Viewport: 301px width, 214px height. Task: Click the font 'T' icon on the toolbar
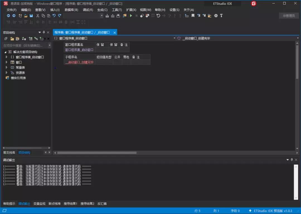(x=222, y=16)
